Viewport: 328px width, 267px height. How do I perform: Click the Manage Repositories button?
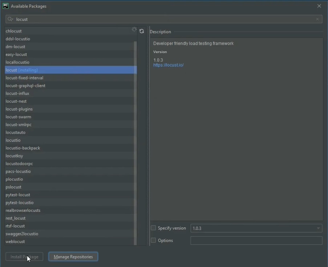click(x=73, y=256)
